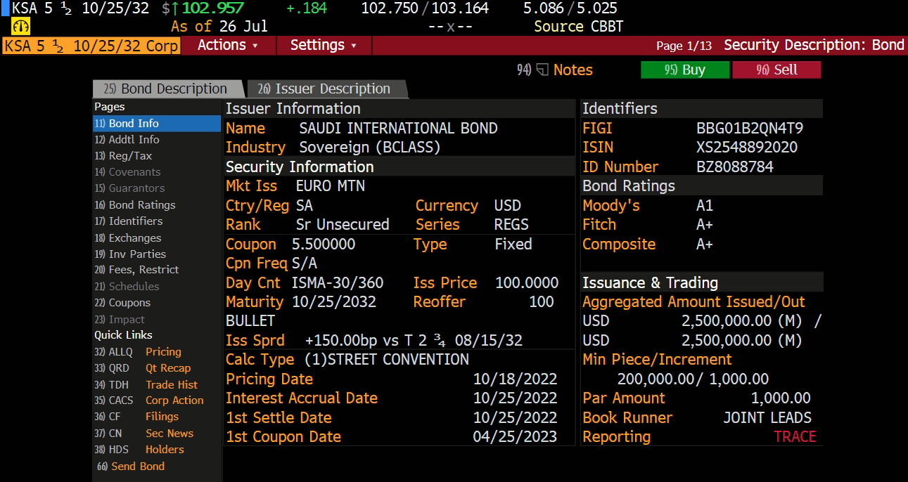
Task: Click the FIGI value BBG01B2QN4T9
Action: [750, 129]
